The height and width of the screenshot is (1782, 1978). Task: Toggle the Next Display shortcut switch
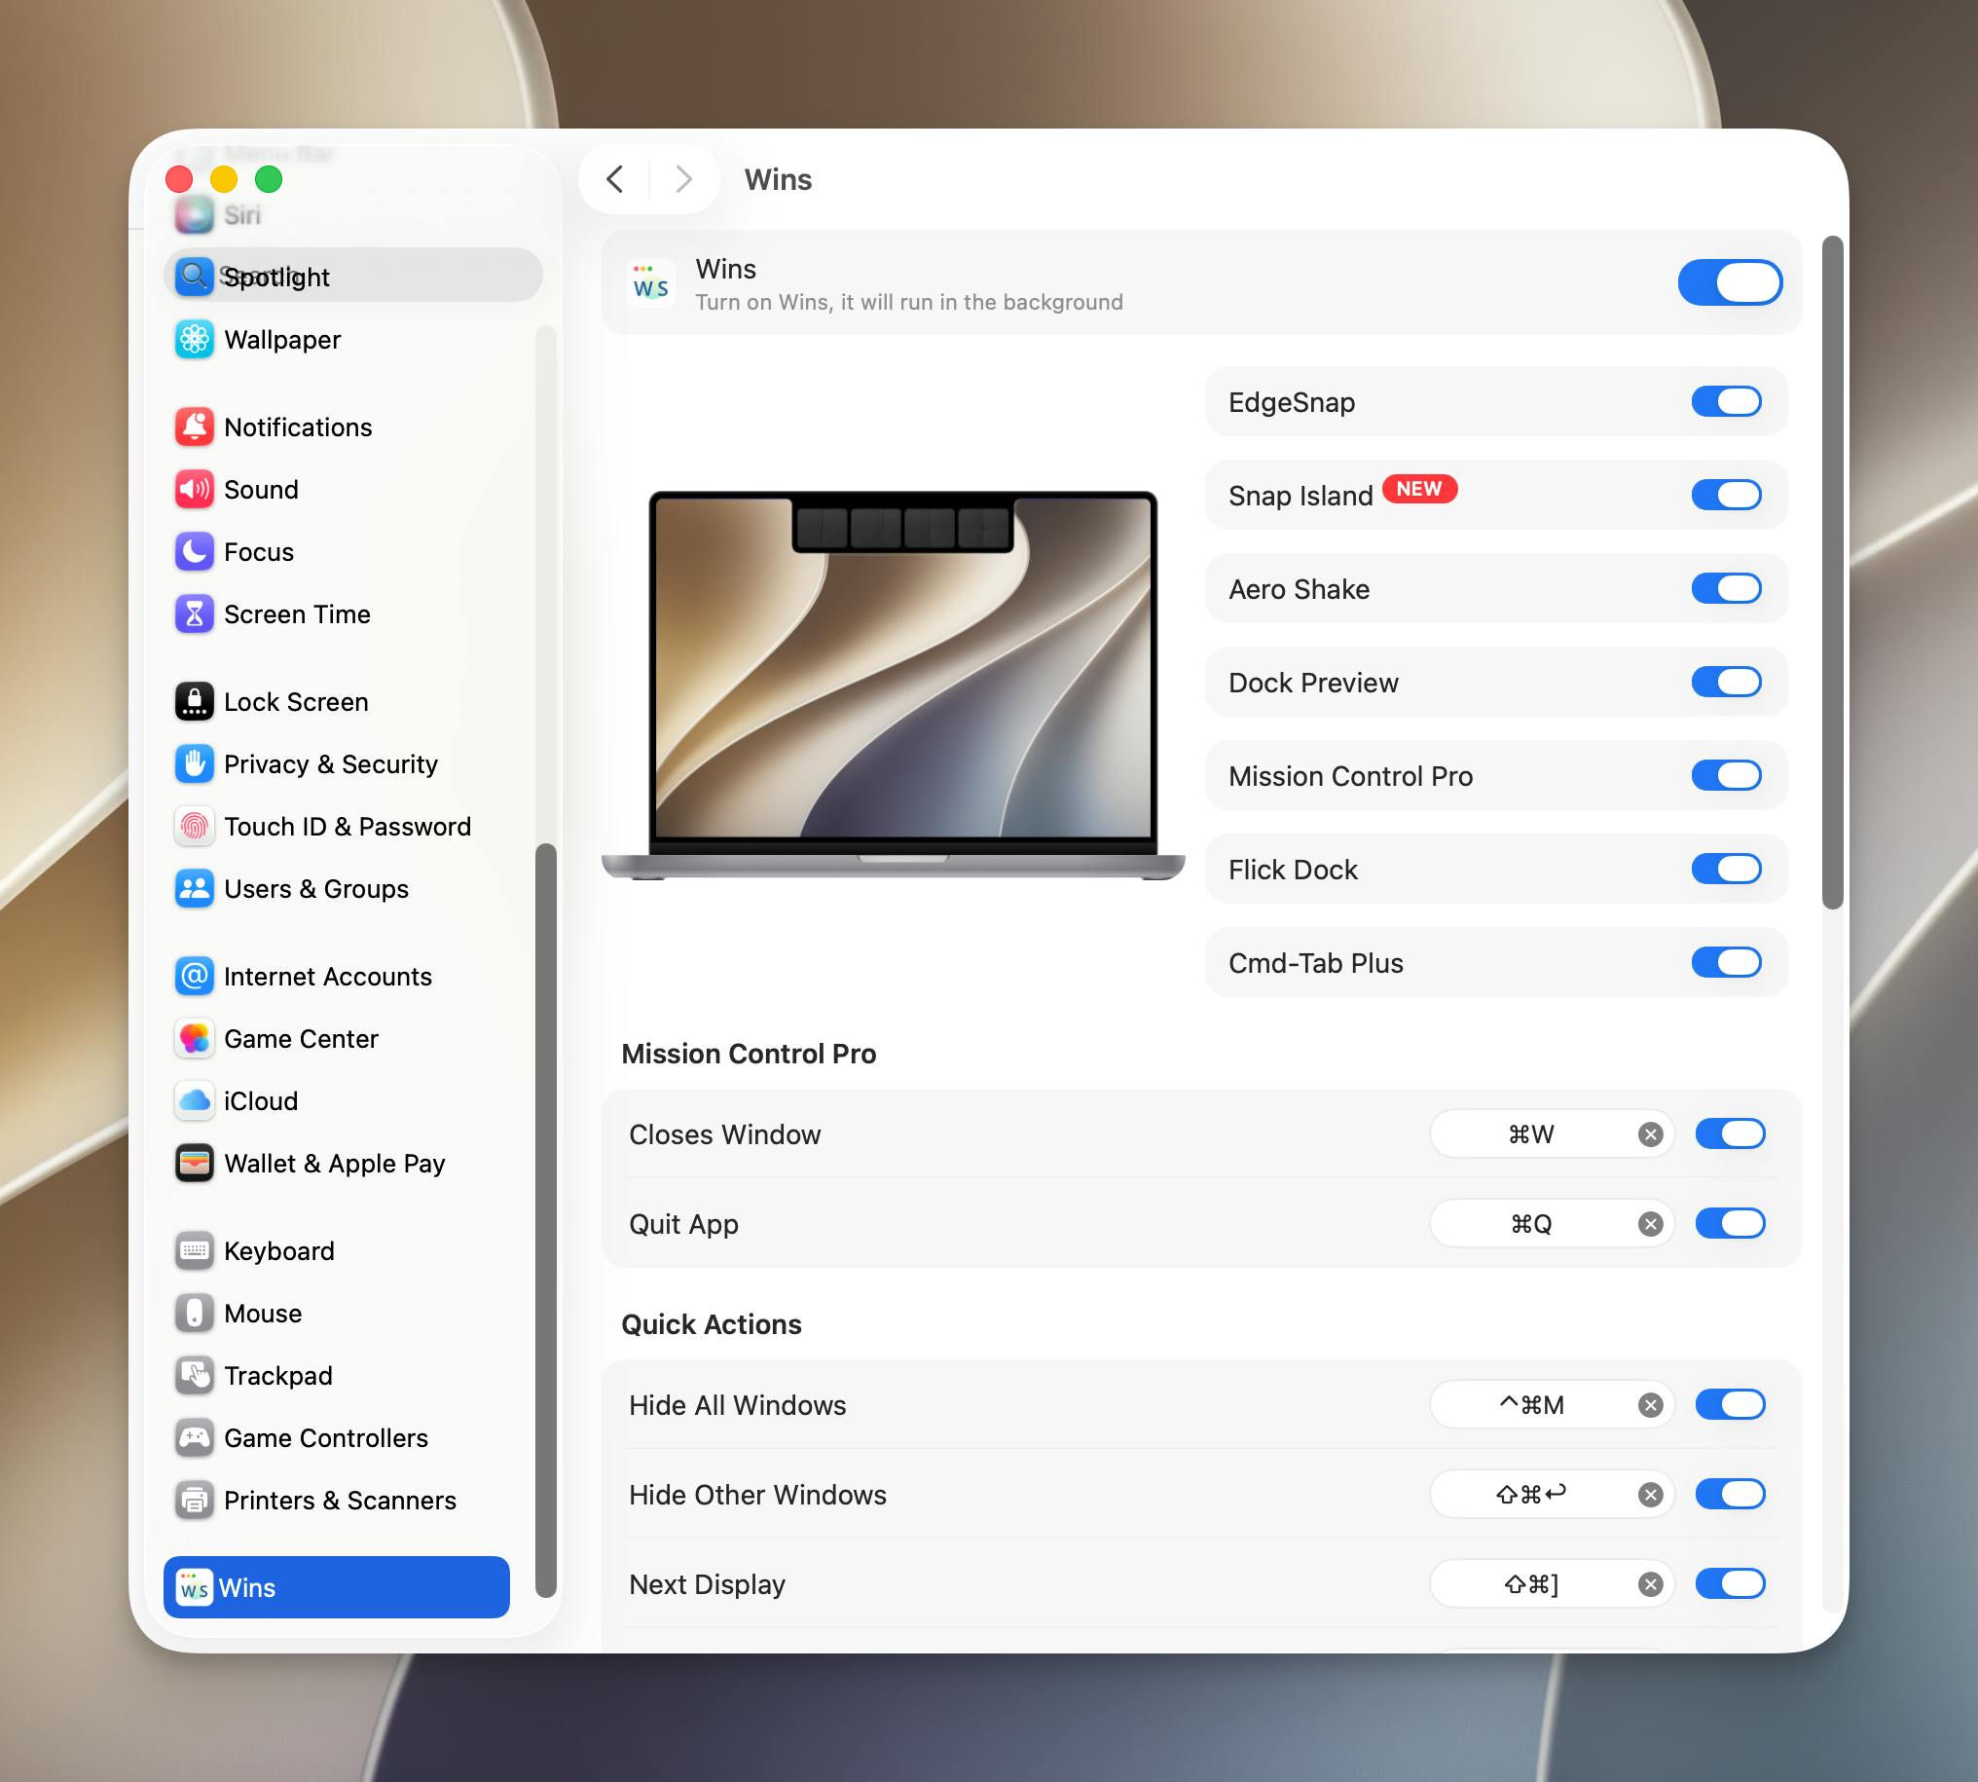click(x=1731, y=1584)
